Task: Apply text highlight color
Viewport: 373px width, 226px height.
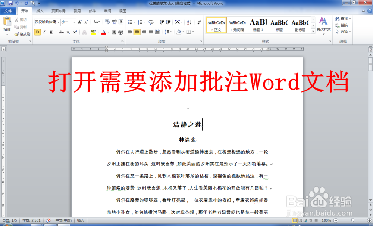Action: click(94, 32)
